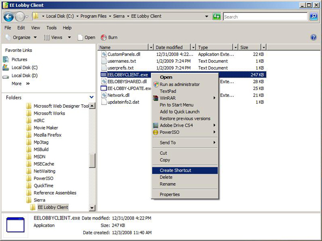This screenshot has height=241, width=322.
Task: Click the green Refresh icon beside address bar
Action: click(216, 17)
